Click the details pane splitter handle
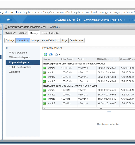The height and width of the screenshot is (145, 135). 109,112
